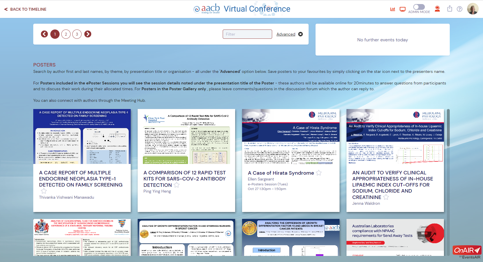The height and width of the screenshot is (262, 483).
Task: Click 'e-Posters Session (Tues)' text
Action: tap(268, 184)
